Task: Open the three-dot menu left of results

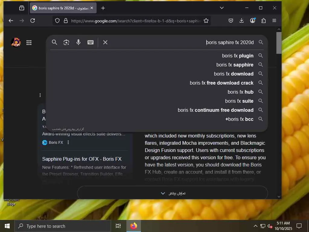Action: [x=40, y=95]
